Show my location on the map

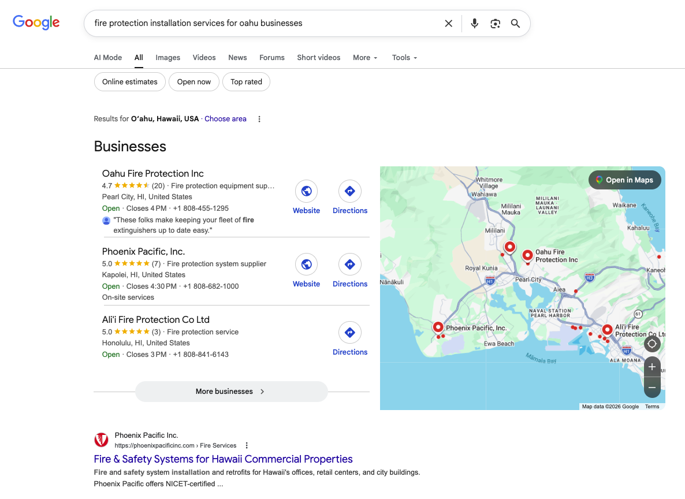tap(652, 344)
